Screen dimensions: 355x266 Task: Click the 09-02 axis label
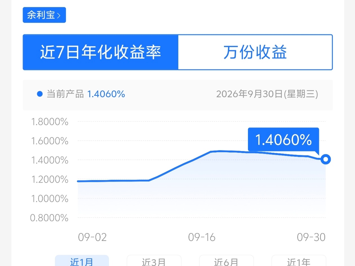[x=92, y=237]
